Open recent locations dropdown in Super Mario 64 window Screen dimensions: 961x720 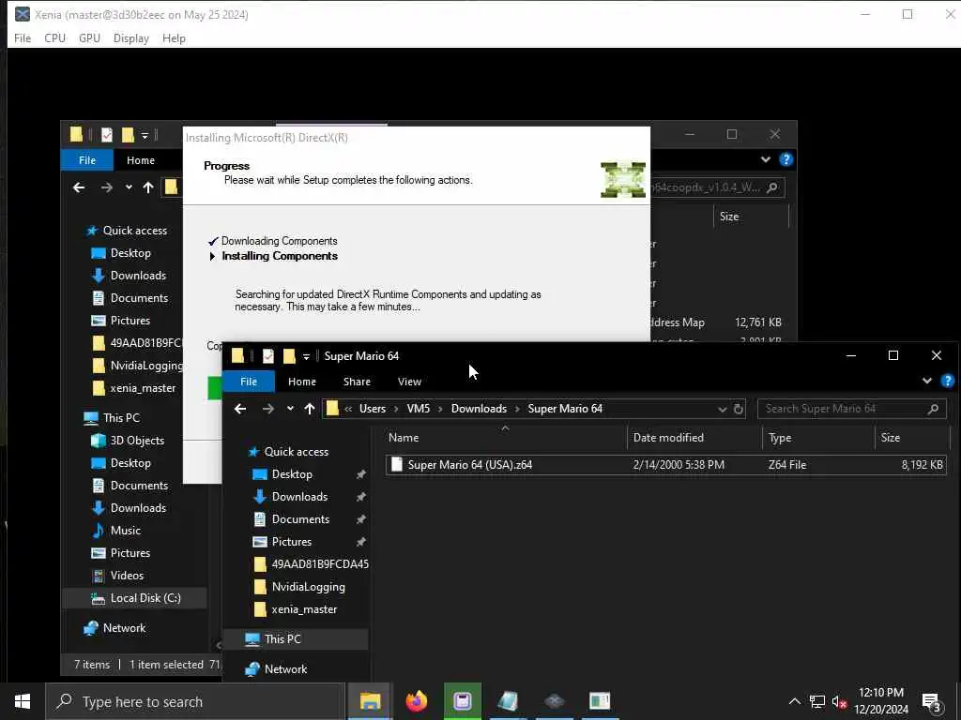click(x=290, y=409)
